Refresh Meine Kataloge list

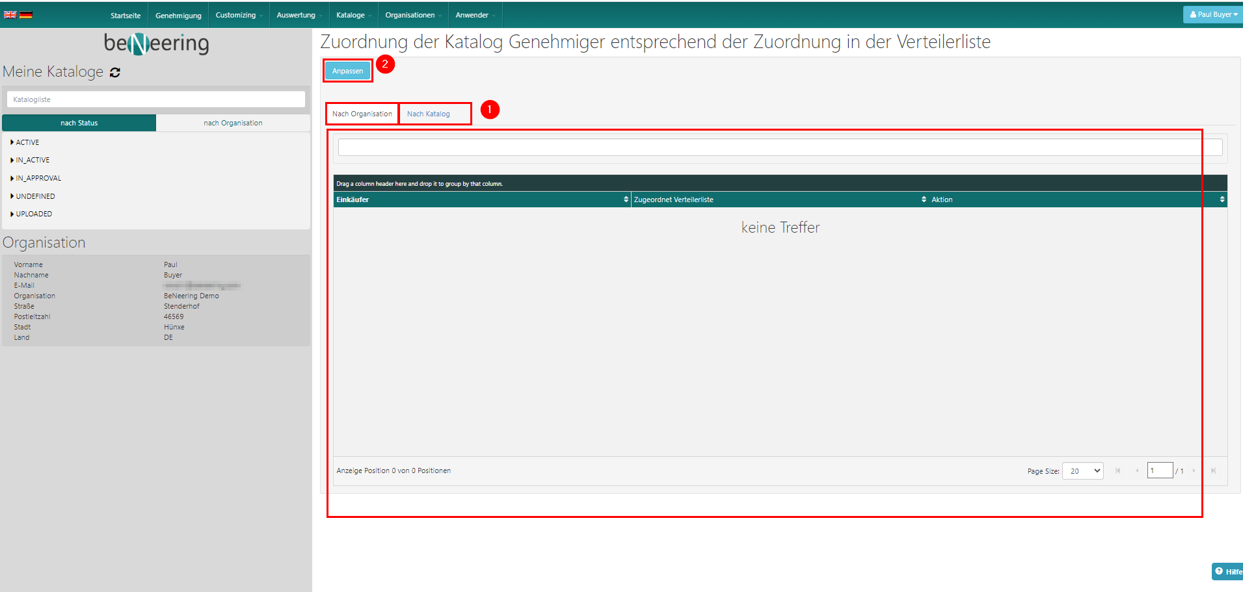(x=115, y=73)
